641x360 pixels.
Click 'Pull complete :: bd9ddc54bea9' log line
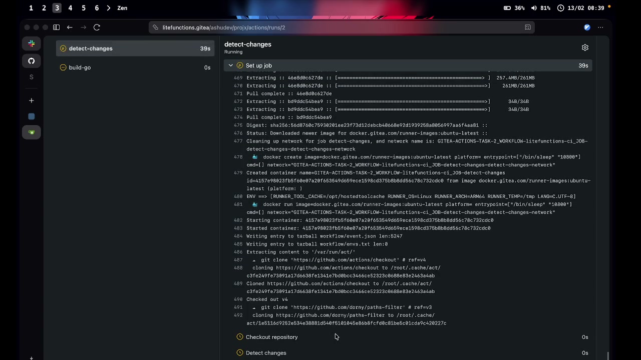(289, 117)
